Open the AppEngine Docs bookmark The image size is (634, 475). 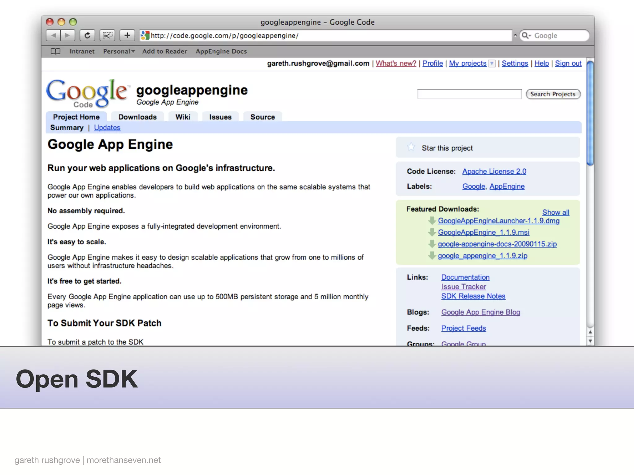pyautogui.click(x=221, y=51)
